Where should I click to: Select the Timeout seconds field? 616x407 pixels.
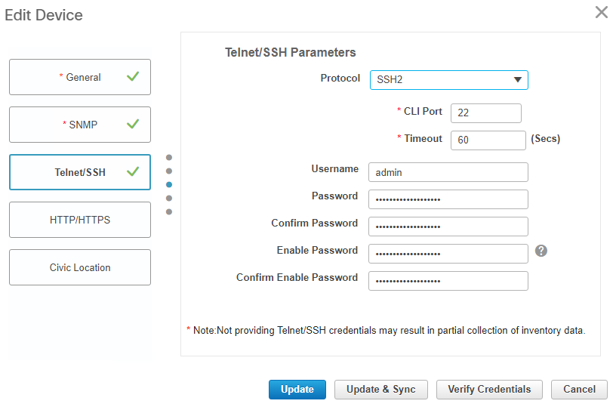click(488, 140)
